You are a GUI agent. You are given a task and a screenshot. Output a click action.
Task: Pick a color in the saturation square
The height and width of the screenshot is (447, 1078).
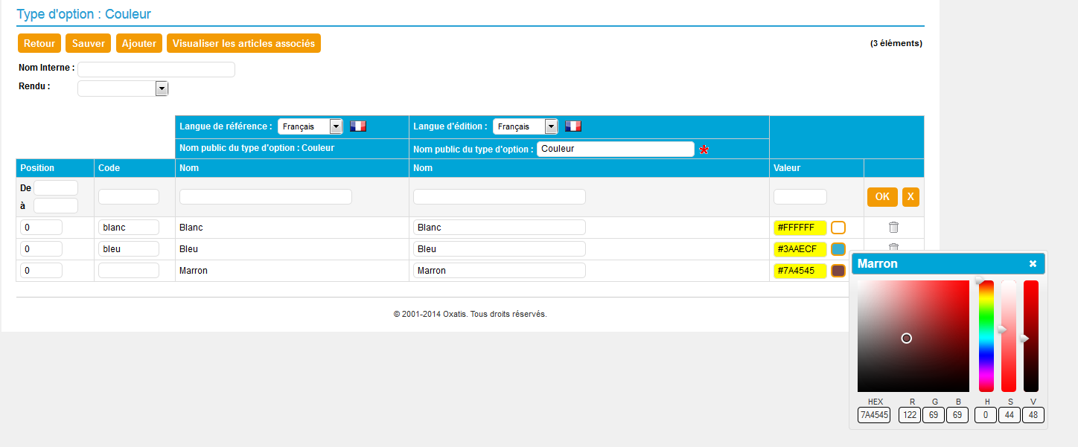coord(913,336)
